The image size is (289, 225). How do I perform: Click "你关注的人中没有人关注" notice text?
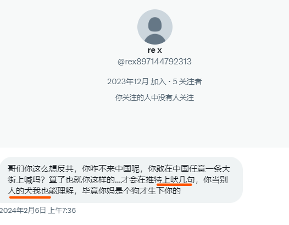click(154, 97)
